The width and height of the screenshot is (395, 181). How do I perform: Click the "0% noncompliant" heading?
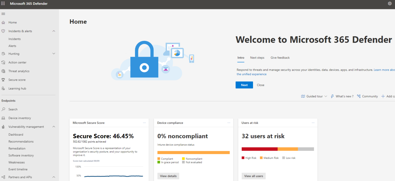[183, 136]
